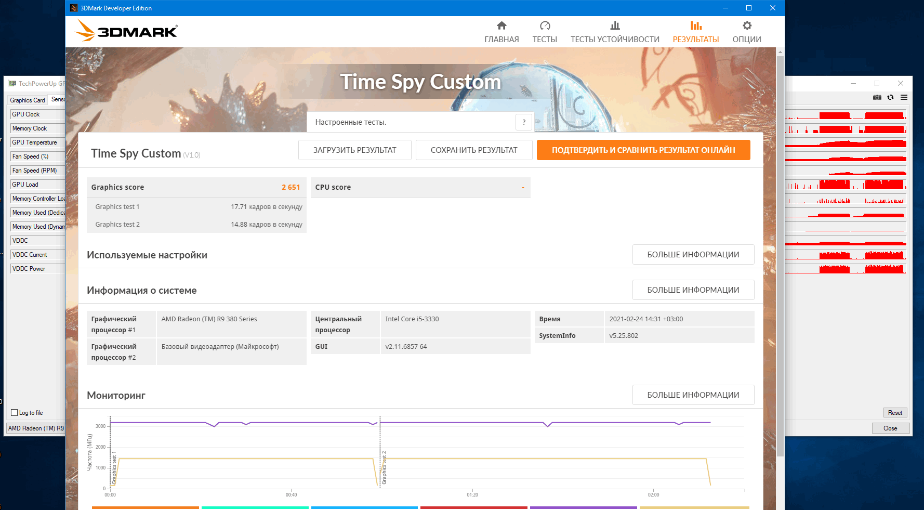Click SystemInfo version v5.25.802

[624, 336]
